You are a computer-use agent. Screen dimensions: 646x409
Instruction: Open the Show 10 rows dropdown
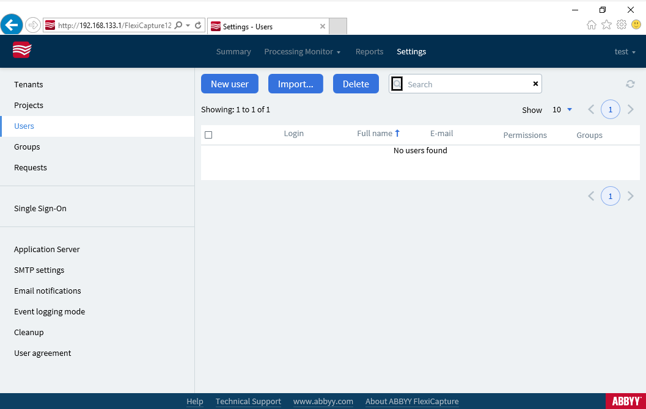(x=562, y=109)
